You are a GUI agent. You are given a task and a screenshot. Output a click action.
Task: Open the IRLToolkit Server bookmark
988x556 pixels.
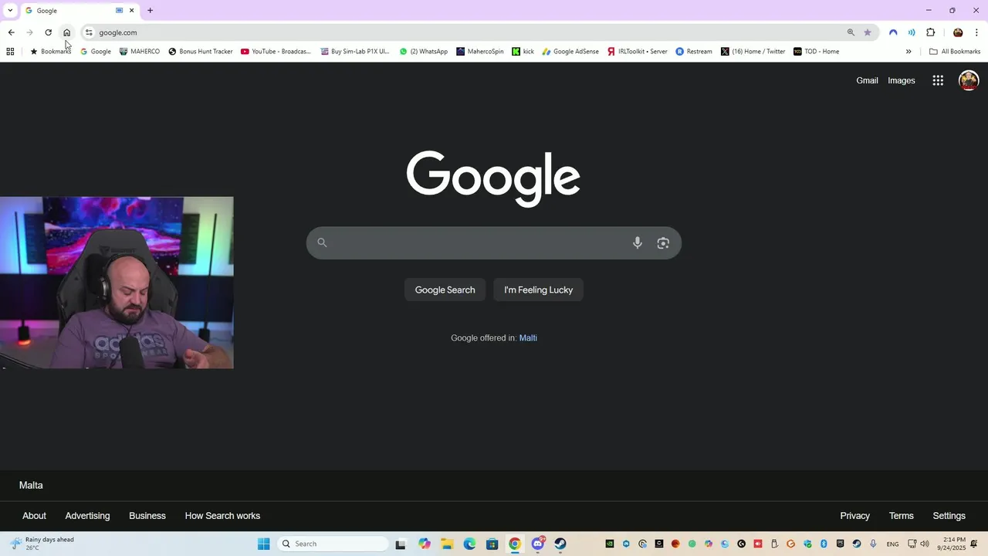point(638,52)
